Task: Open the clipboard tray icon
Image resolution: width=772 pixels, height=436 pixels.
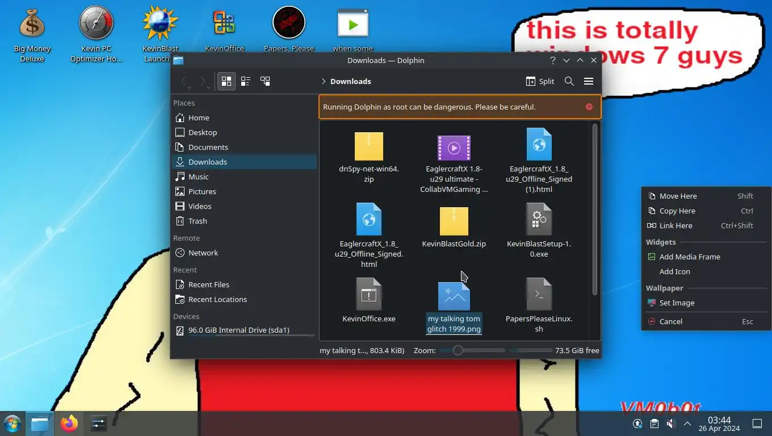Action: click(654, 424)
